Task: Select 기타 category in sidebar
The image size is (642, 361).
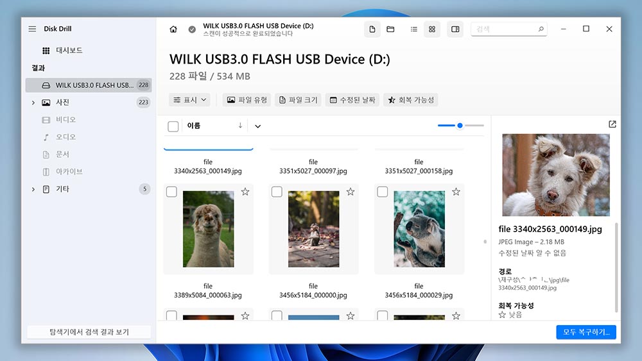Action: pos(89,189)
